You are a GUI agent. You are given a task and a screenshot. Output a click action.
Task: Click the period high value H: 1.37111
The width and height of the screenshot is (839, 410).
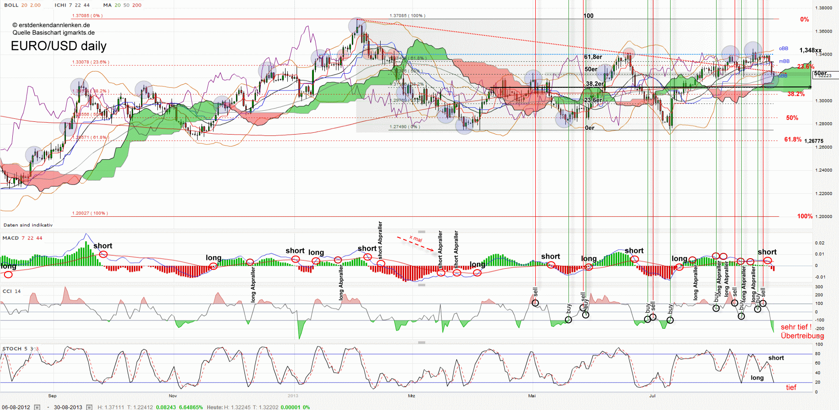[111, 407]
